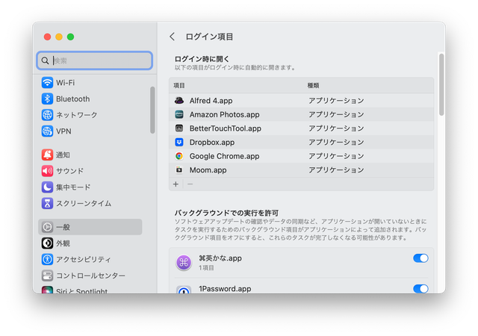Open コントロールセンター label in the sidebar
Image resolution: width=478 pixels, height=336 pixels.
90,276
